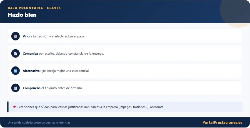The height and width of the screenshot is (128, 250).
Task: Select the Comprueba el finiquito card text
Action: [x=52, y=88]
